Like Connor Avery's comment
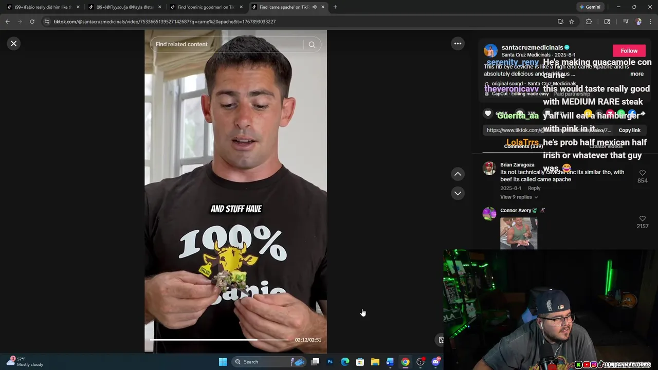The width and height of the screenshot is (658, 370). tap(642, 219)
